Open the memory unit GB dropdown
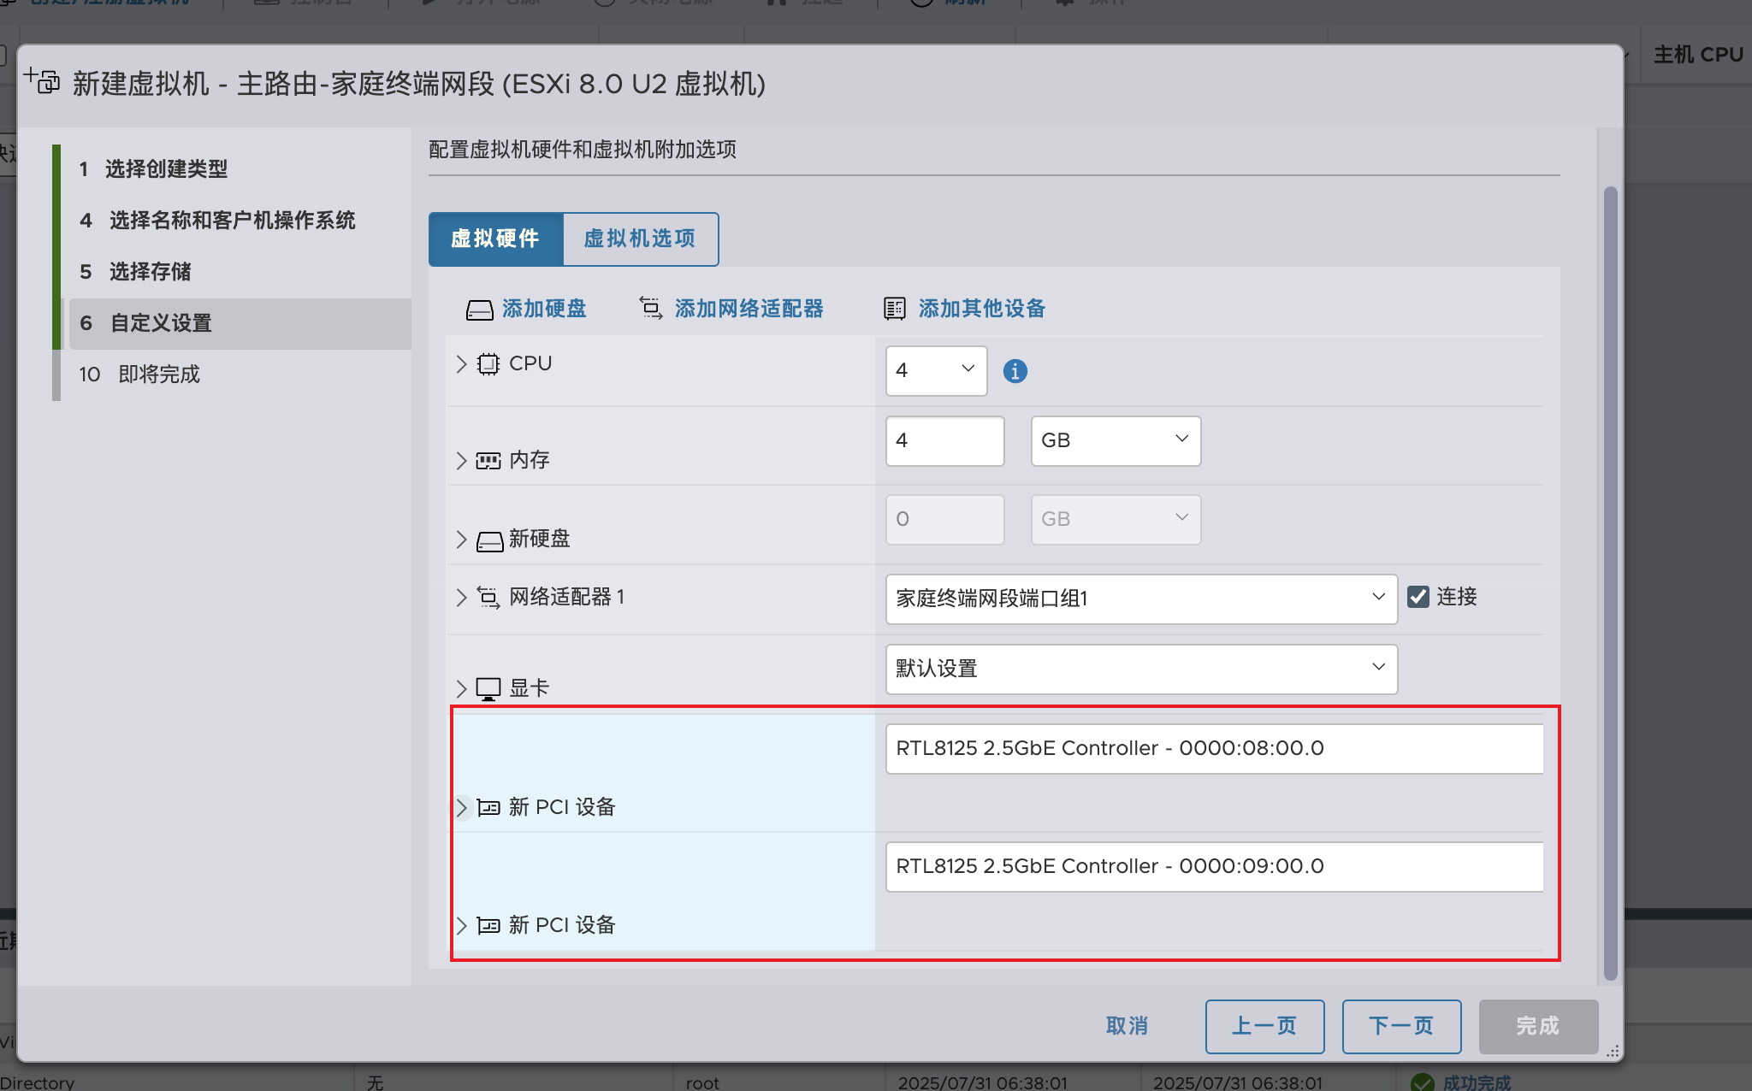 pyautogui.click(x=1116, y=441)
